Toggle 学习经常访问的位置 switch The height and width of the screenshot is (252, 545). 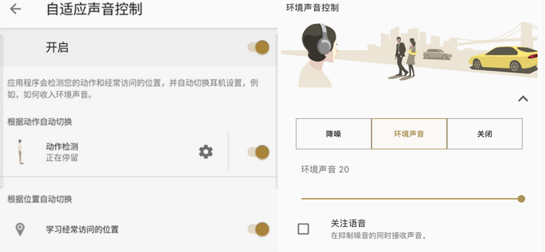pos(259,229)
